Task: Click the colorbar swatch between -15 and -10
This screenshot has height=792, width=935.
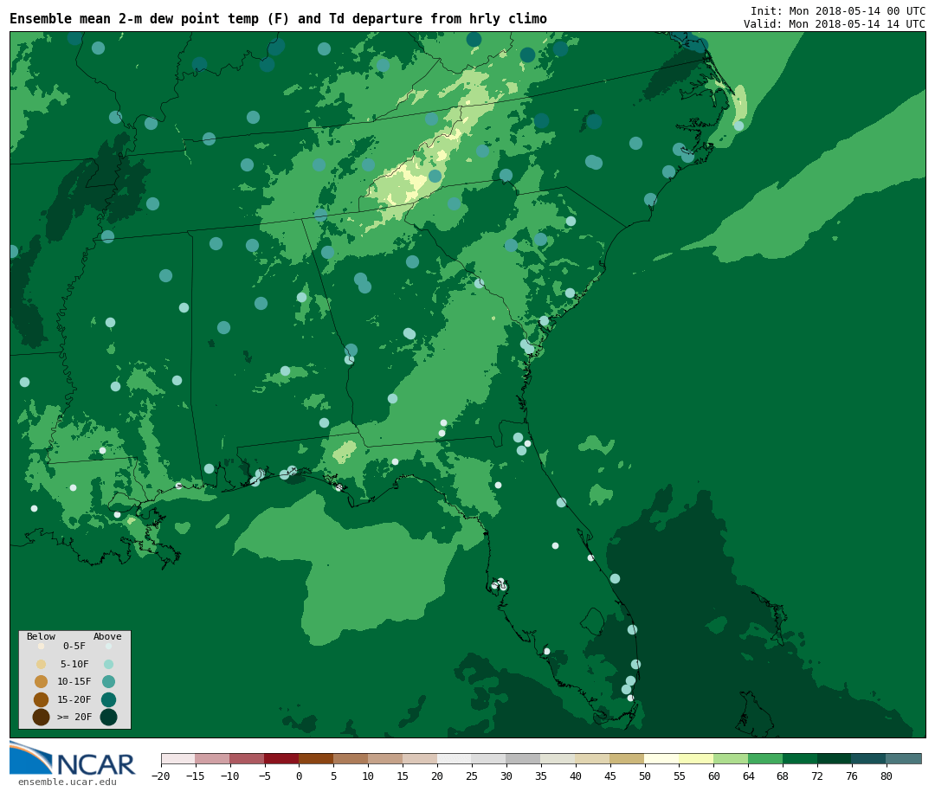Action: coord(213,758)
